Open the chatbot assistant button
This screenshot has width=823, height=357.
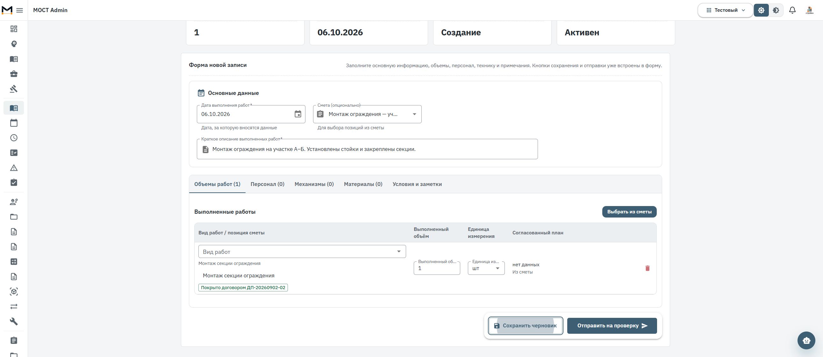(806, 340)
